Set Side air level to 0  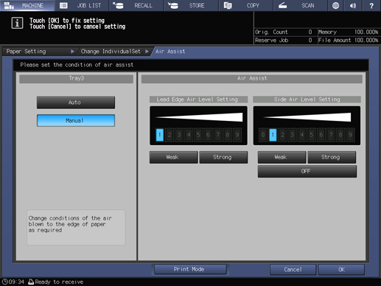(263, 135)
